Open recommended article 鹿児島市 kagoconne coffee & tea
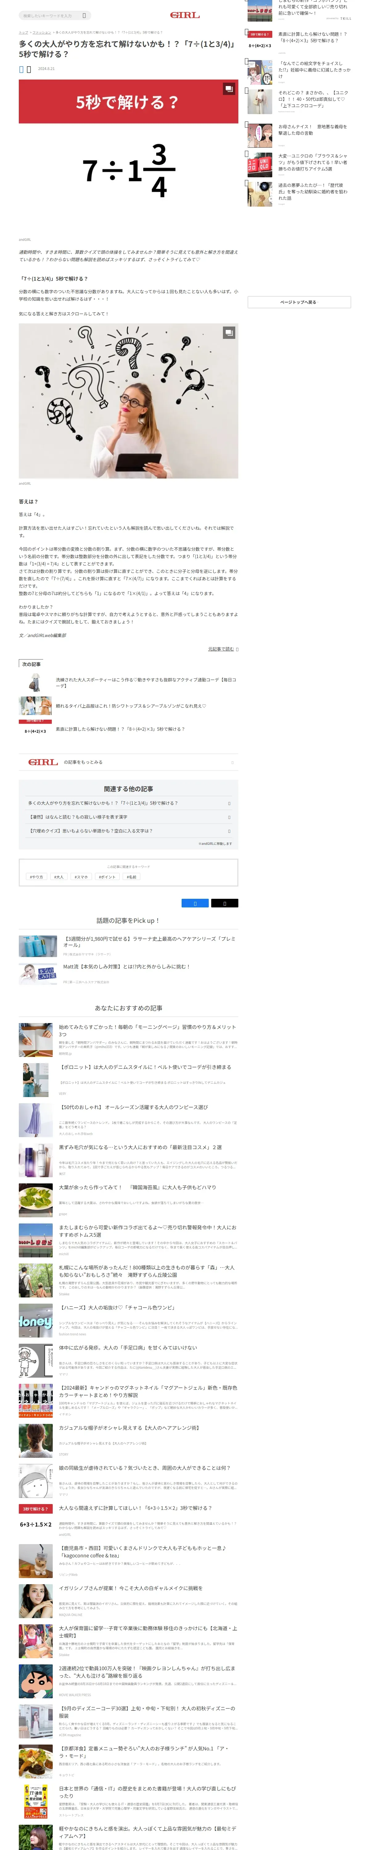This screenshot has height=1850, width=370. click(142, 1552)
